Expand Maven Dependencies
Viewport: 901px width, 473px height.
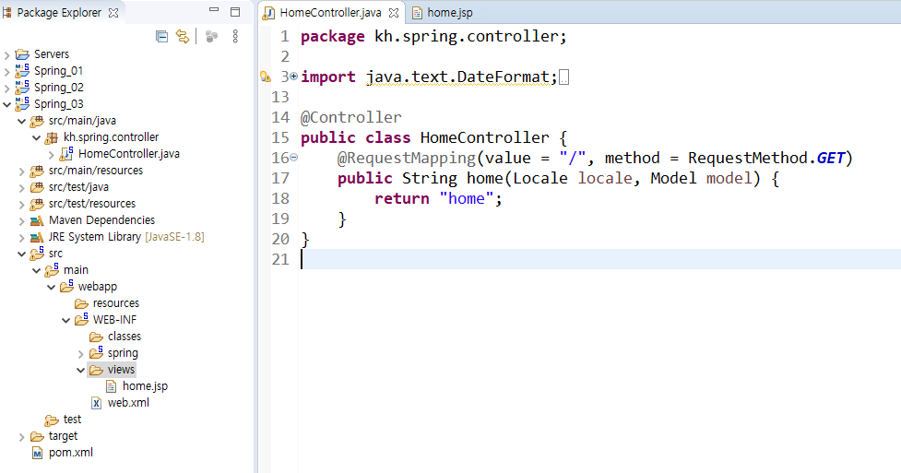pyautogui.click(x=22, y=221)
